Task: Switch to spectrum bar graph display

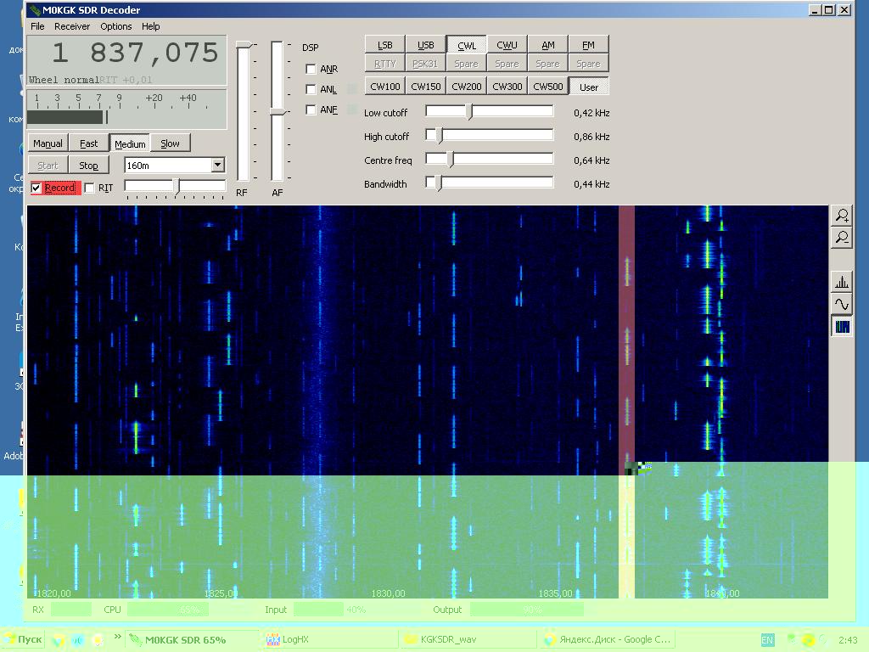Action: pos(841,283)
